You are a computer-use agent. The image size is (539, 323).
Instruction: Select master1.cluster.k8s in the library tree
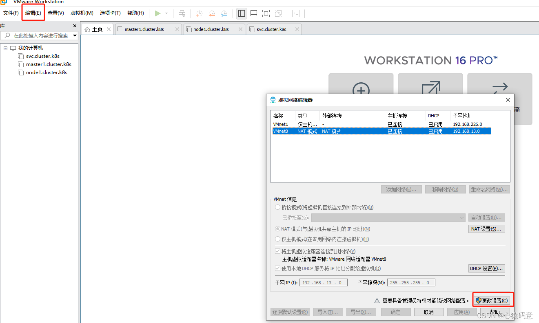pos(49,64)
